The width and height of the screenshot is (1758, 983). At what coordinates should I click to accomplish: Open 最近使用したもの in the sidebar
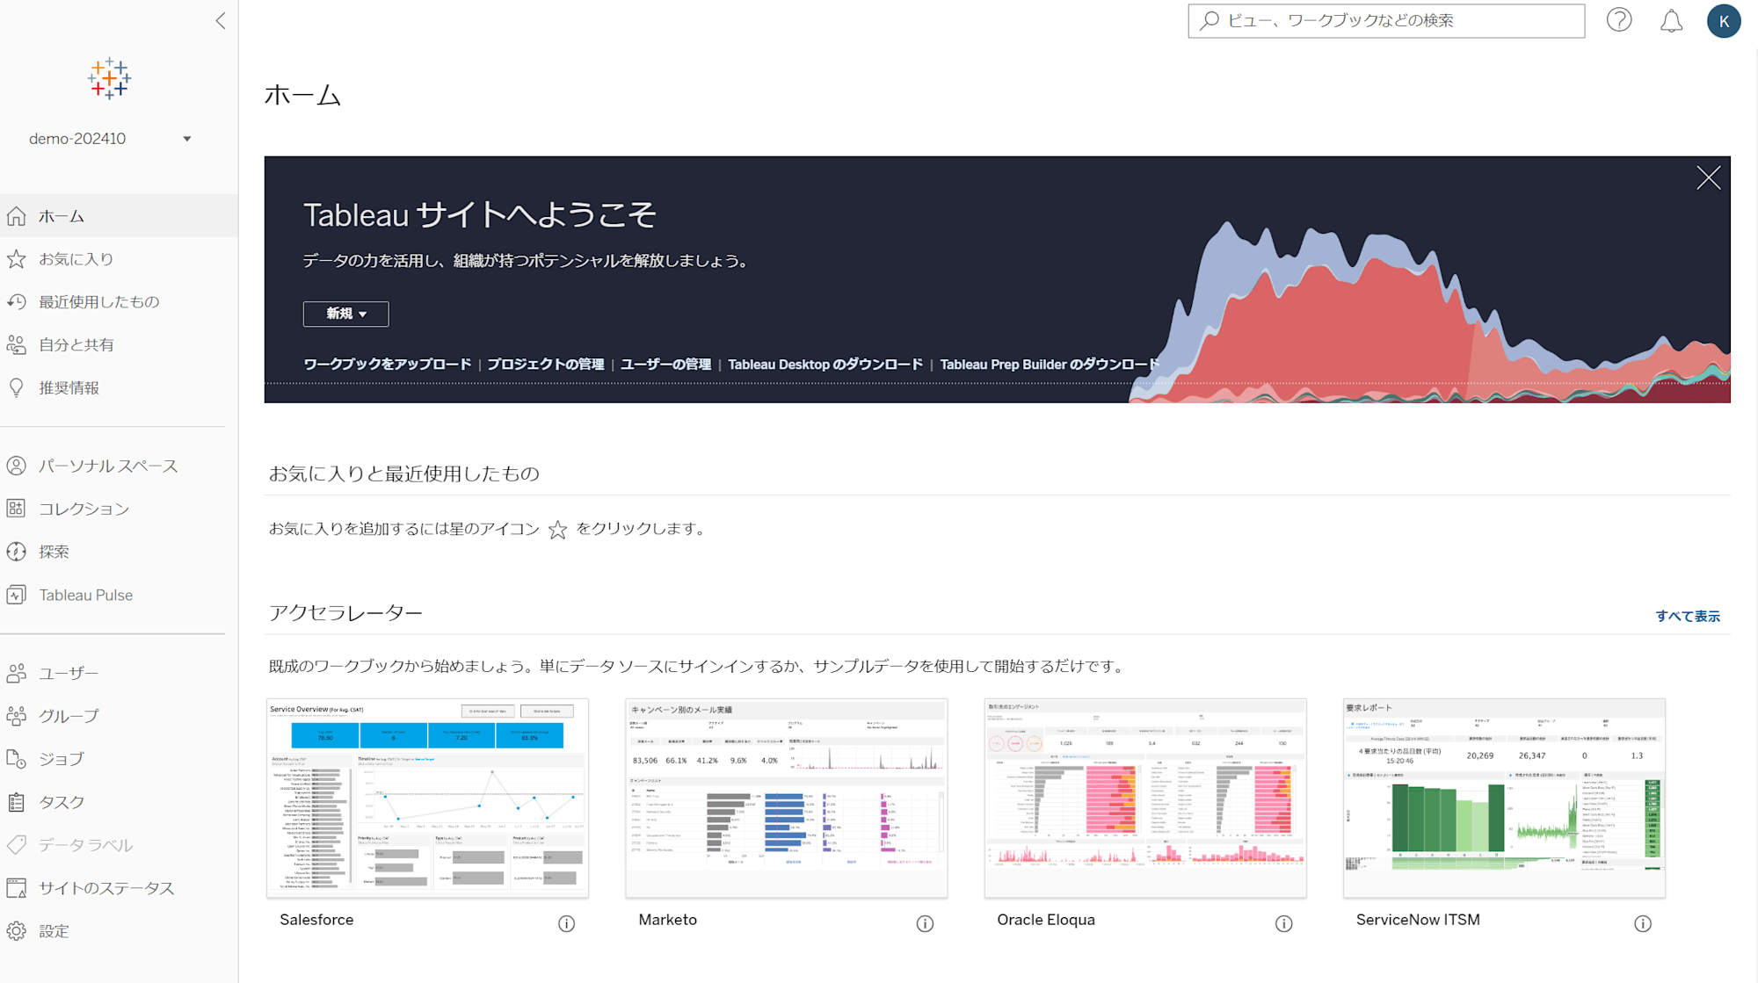[98, 302]
